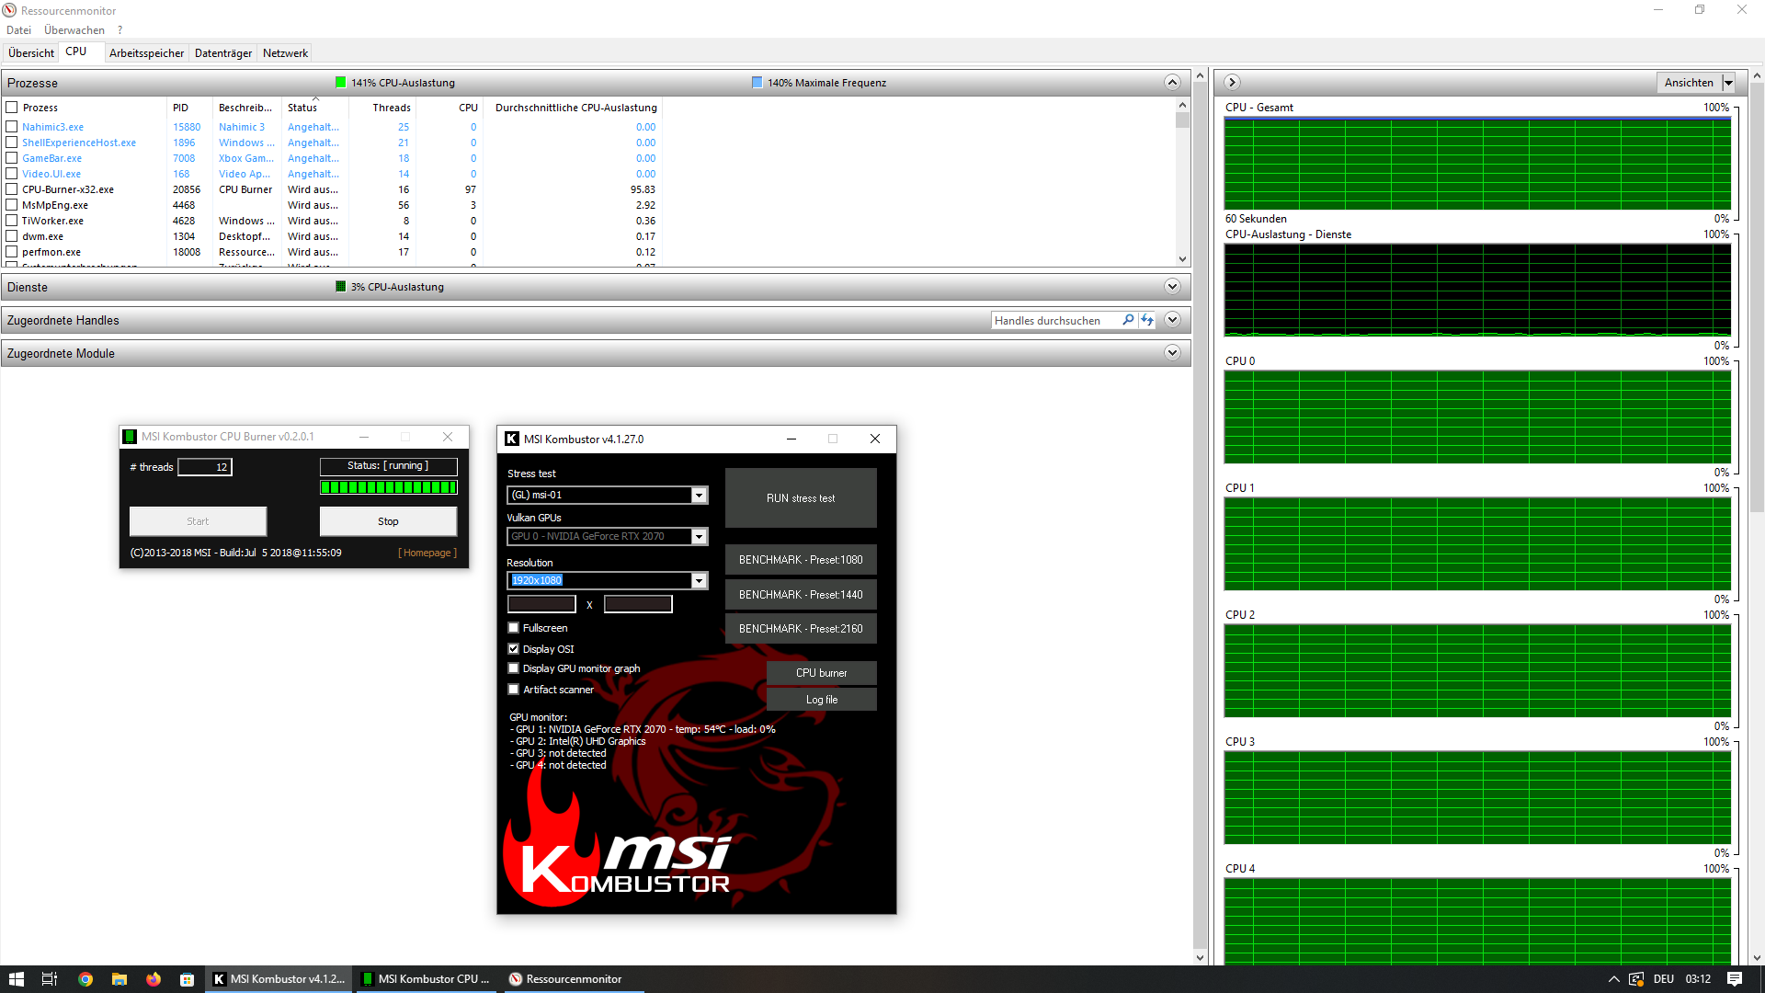
Task: Click the handle search magnifier icon
Action: point(1128,320)
